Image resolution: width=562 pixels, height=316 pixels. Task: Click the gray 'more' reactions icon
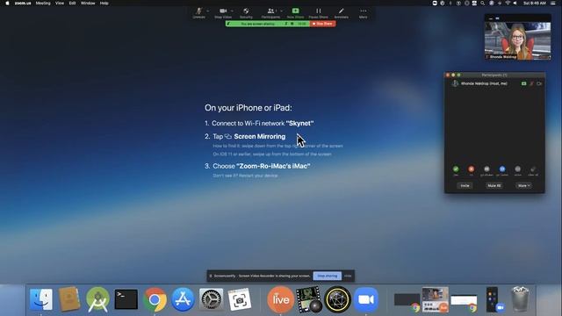click(517, 169)
